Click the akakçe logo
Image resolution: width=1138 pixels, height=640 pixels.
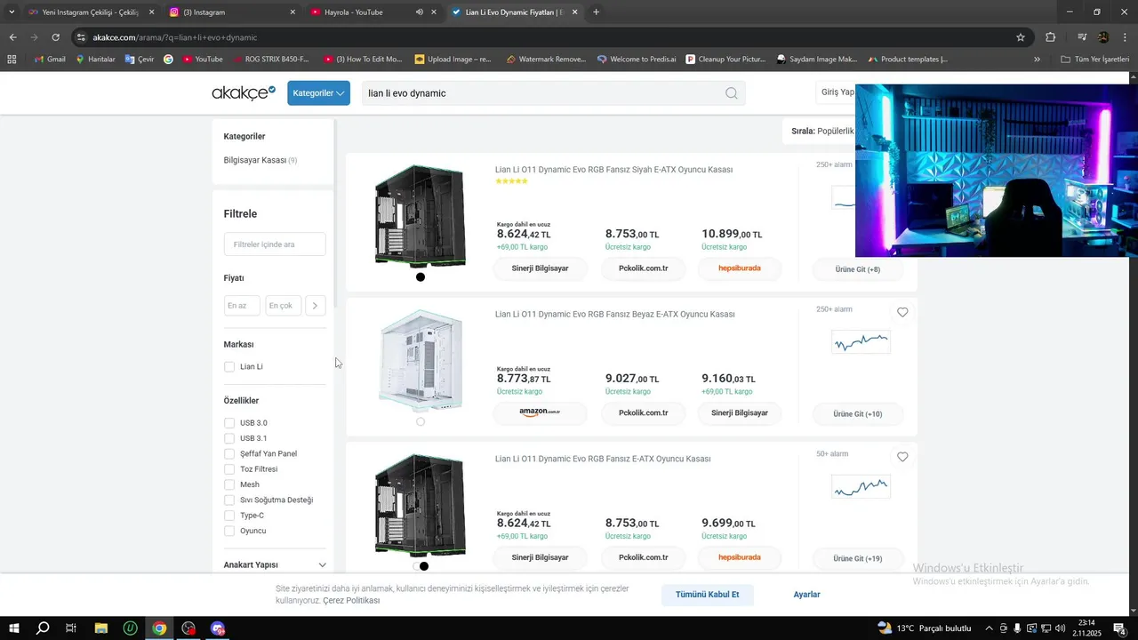click(244, 92)
